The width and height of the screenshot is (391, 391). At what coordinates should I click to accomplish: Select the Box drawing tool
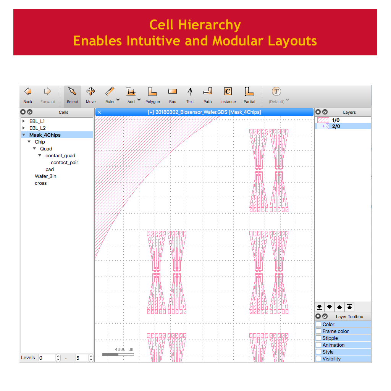click(x=172, y=92)
